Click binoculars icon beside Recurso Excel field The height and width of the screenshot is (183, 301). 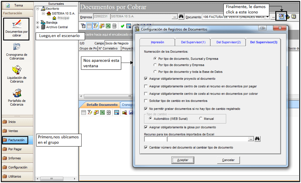[x=257, y=139]
